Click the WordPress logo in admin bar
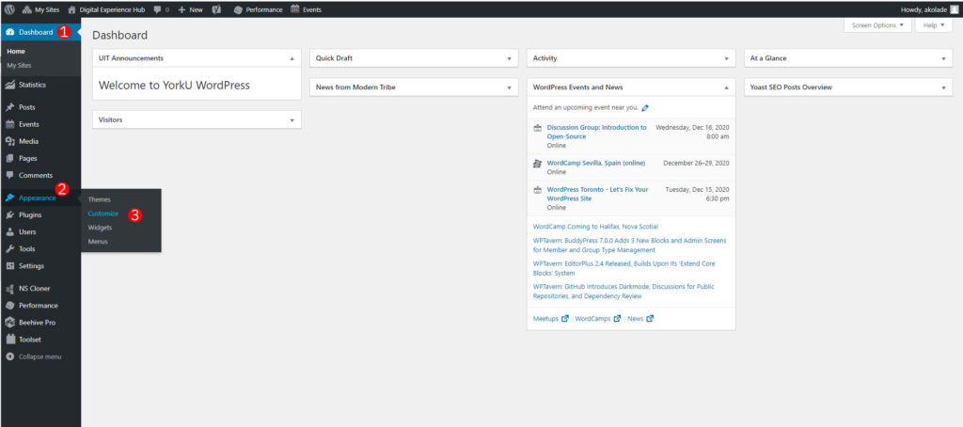 pos(9,9)
